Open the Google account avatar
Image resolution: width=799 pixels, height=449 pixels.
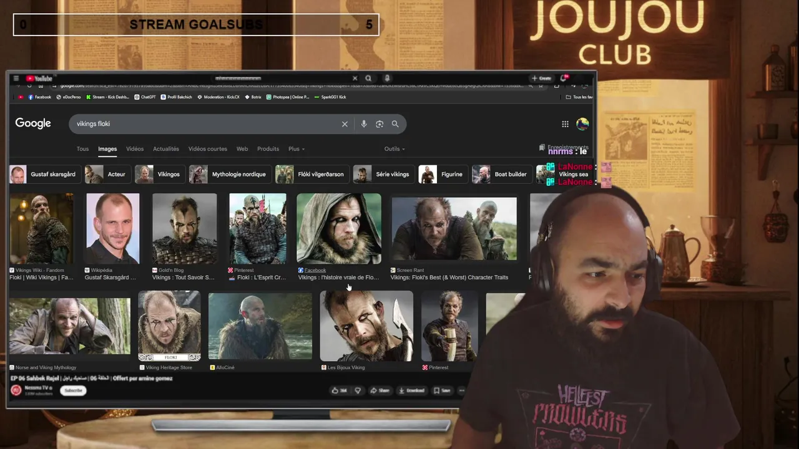click(582, 124)
